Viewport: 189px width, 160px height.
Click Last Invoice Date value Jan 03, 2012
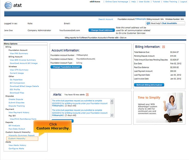176,79
